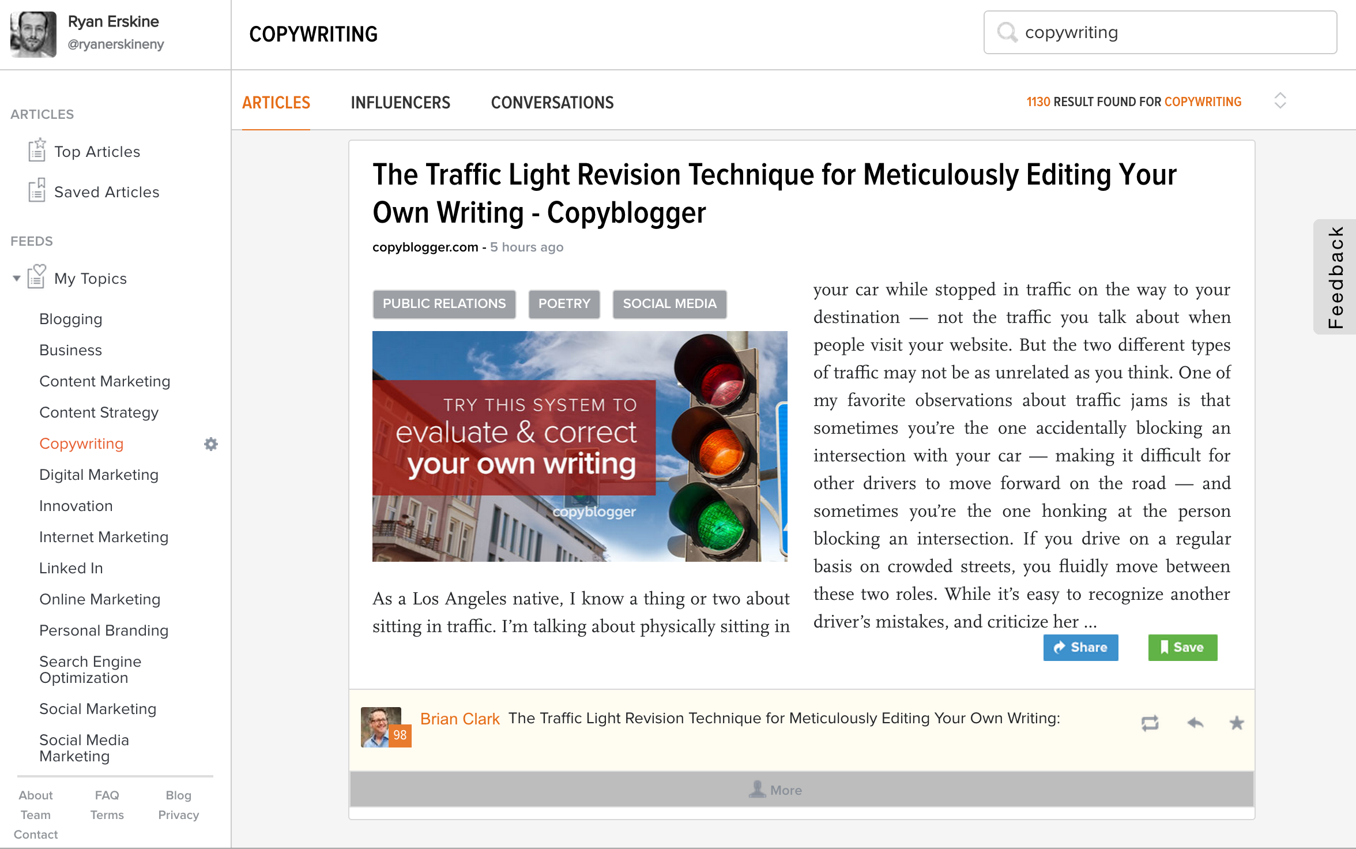The image size is (1356, 849).
Task: Click in the copywriting search field
Action: (1160, 32)
